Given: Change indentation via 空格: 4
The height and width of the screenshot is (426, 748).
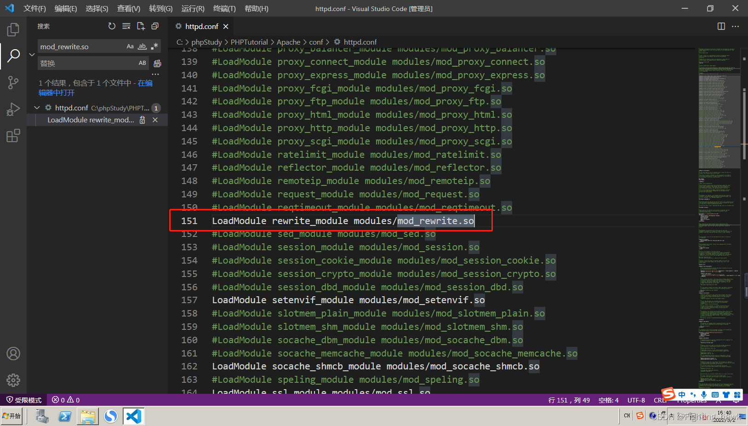Looking at the screenshot, I should [x=608, y=400].
